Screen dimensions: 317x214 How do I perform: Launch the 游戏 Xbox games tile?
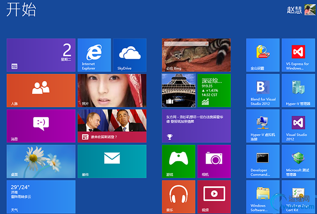tap(178, 161)
